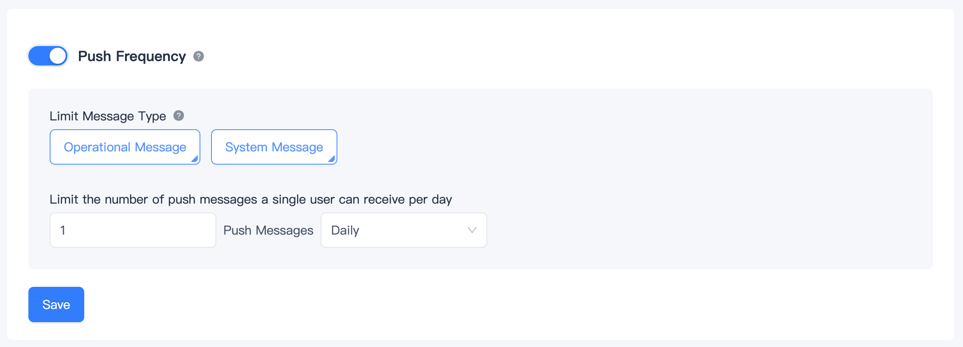Open help icon beside Push Frequency

199,56
